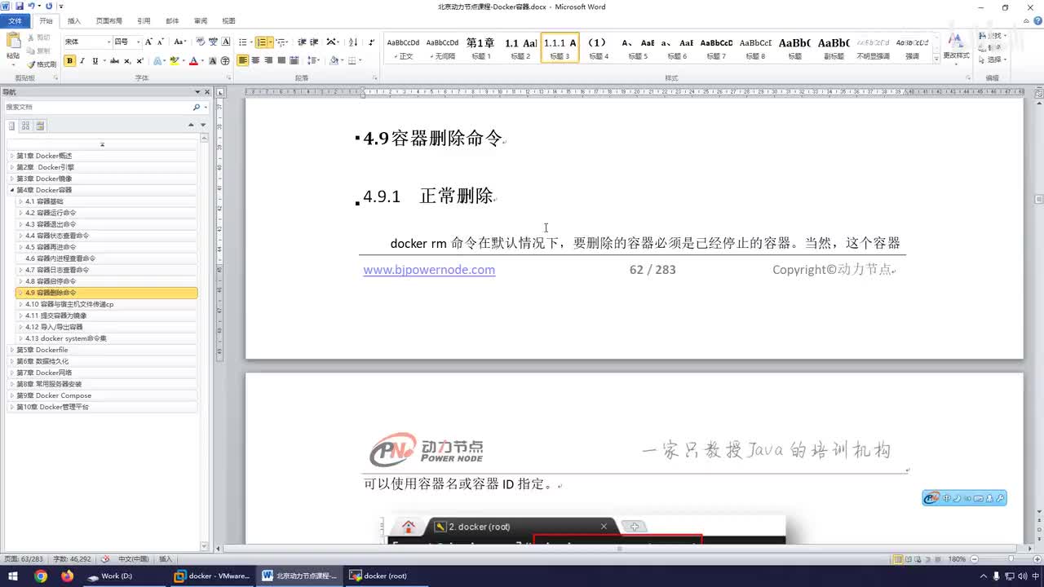Click the Save icon in quick access toolbar
Image resolution: width=1044 pixels, height=587 pixels.
[x=19, y=7]
